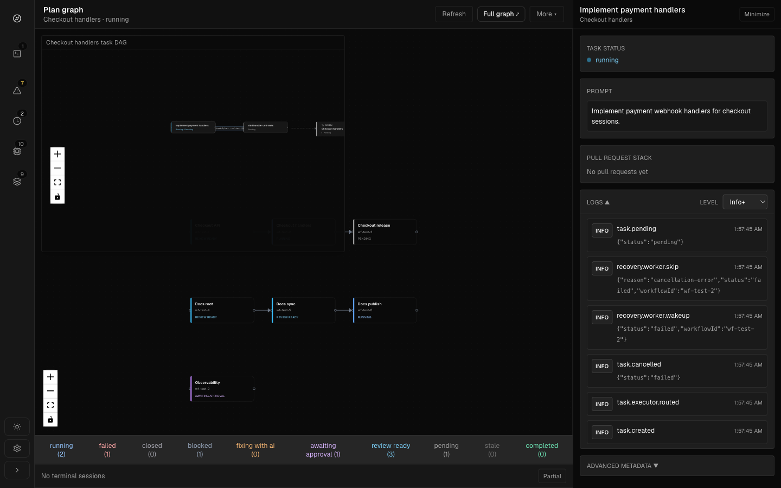Select the failed status filter
This screenshot has width=781, height=488.
click(x=107, y=450)
